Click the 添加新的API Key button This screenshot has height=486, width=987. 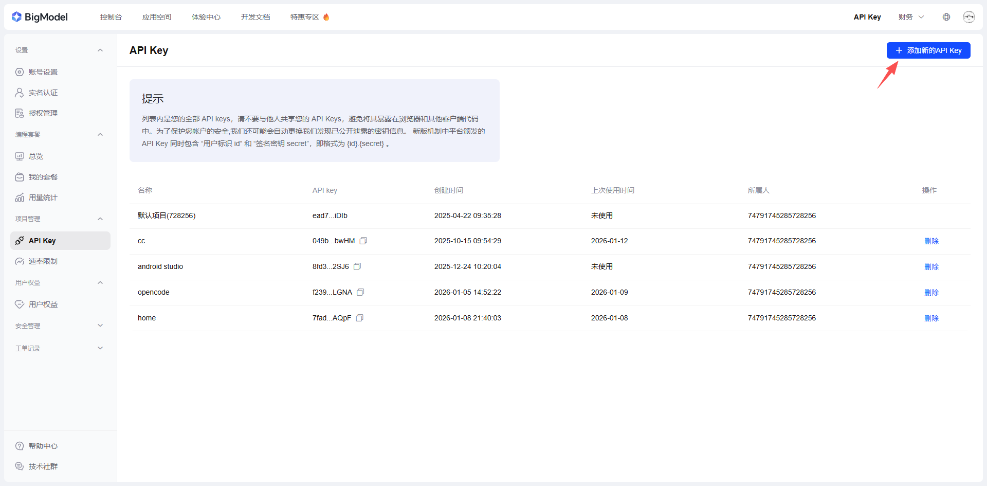(x=928, y=50)
